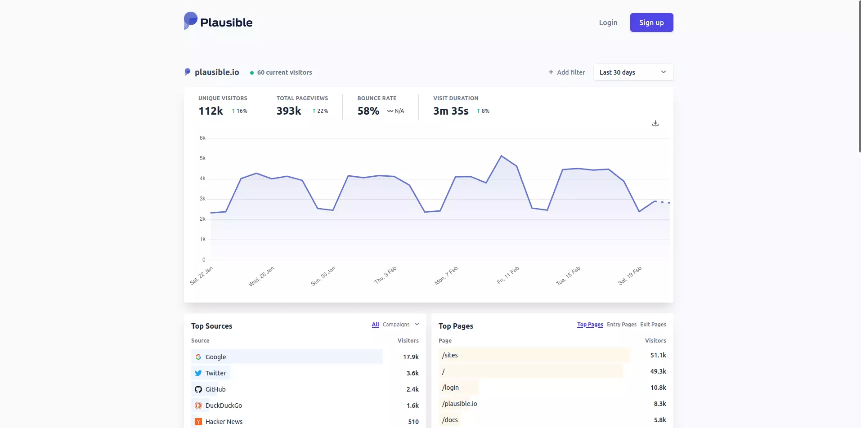The image size is (861, 428).
Task: Filter by Twitter source row
Action: pyautogui.click(x=305, y=373)
